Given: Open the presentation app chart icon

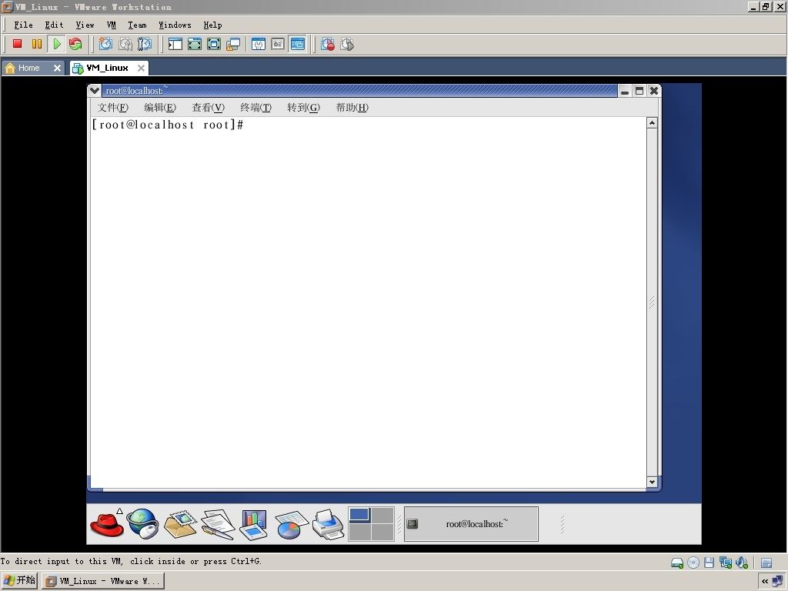Looking at the screenshot, I should tap(254, 524).
